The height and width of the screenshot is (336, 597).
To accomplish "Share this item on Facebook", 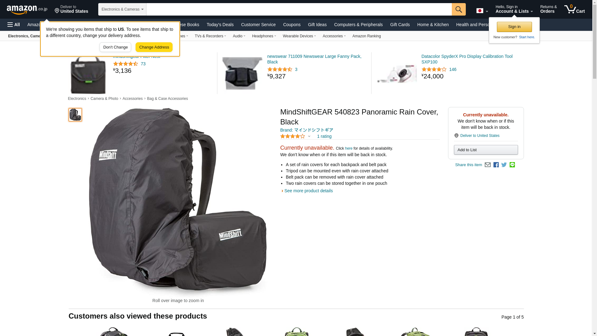I will [x=496, y=165].
